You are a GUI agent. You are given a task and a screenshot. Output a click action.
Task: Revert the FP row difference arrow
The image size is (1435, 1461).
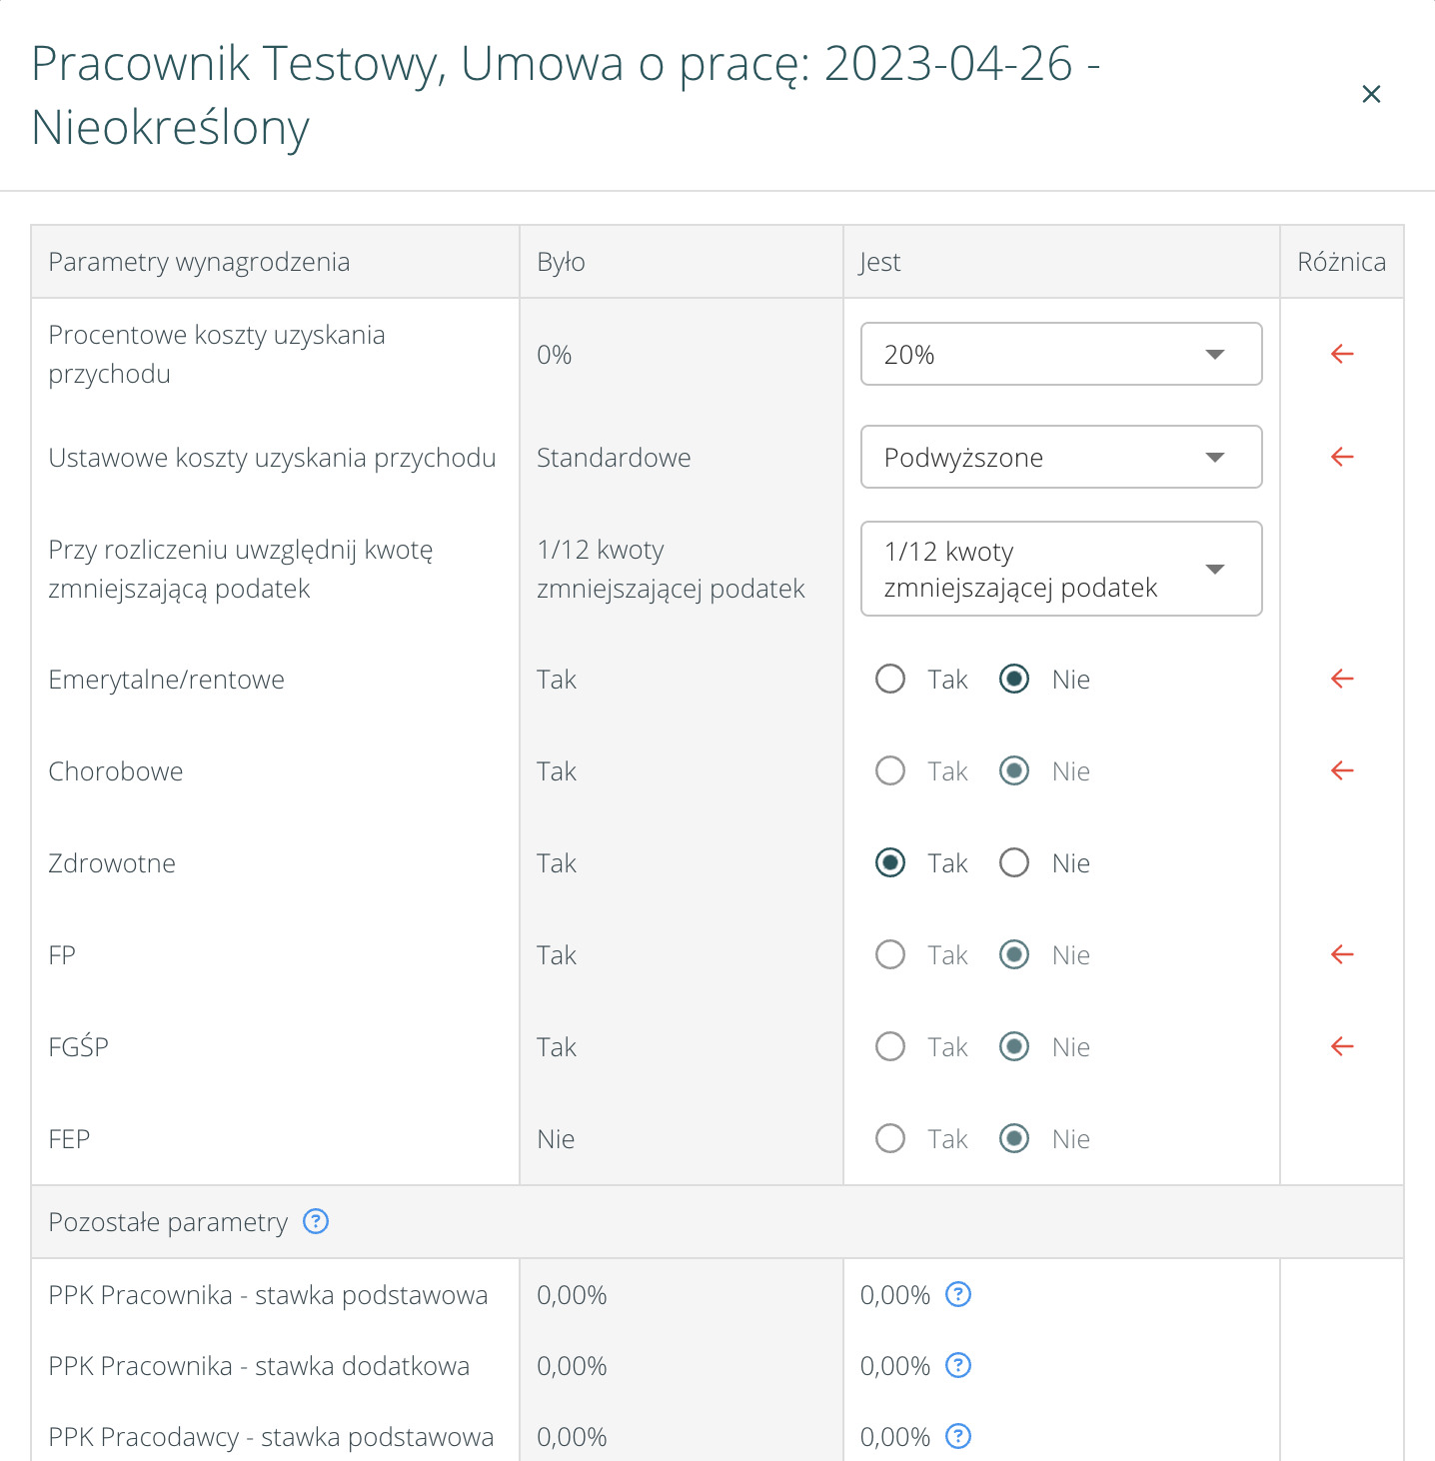(1342, 954)
